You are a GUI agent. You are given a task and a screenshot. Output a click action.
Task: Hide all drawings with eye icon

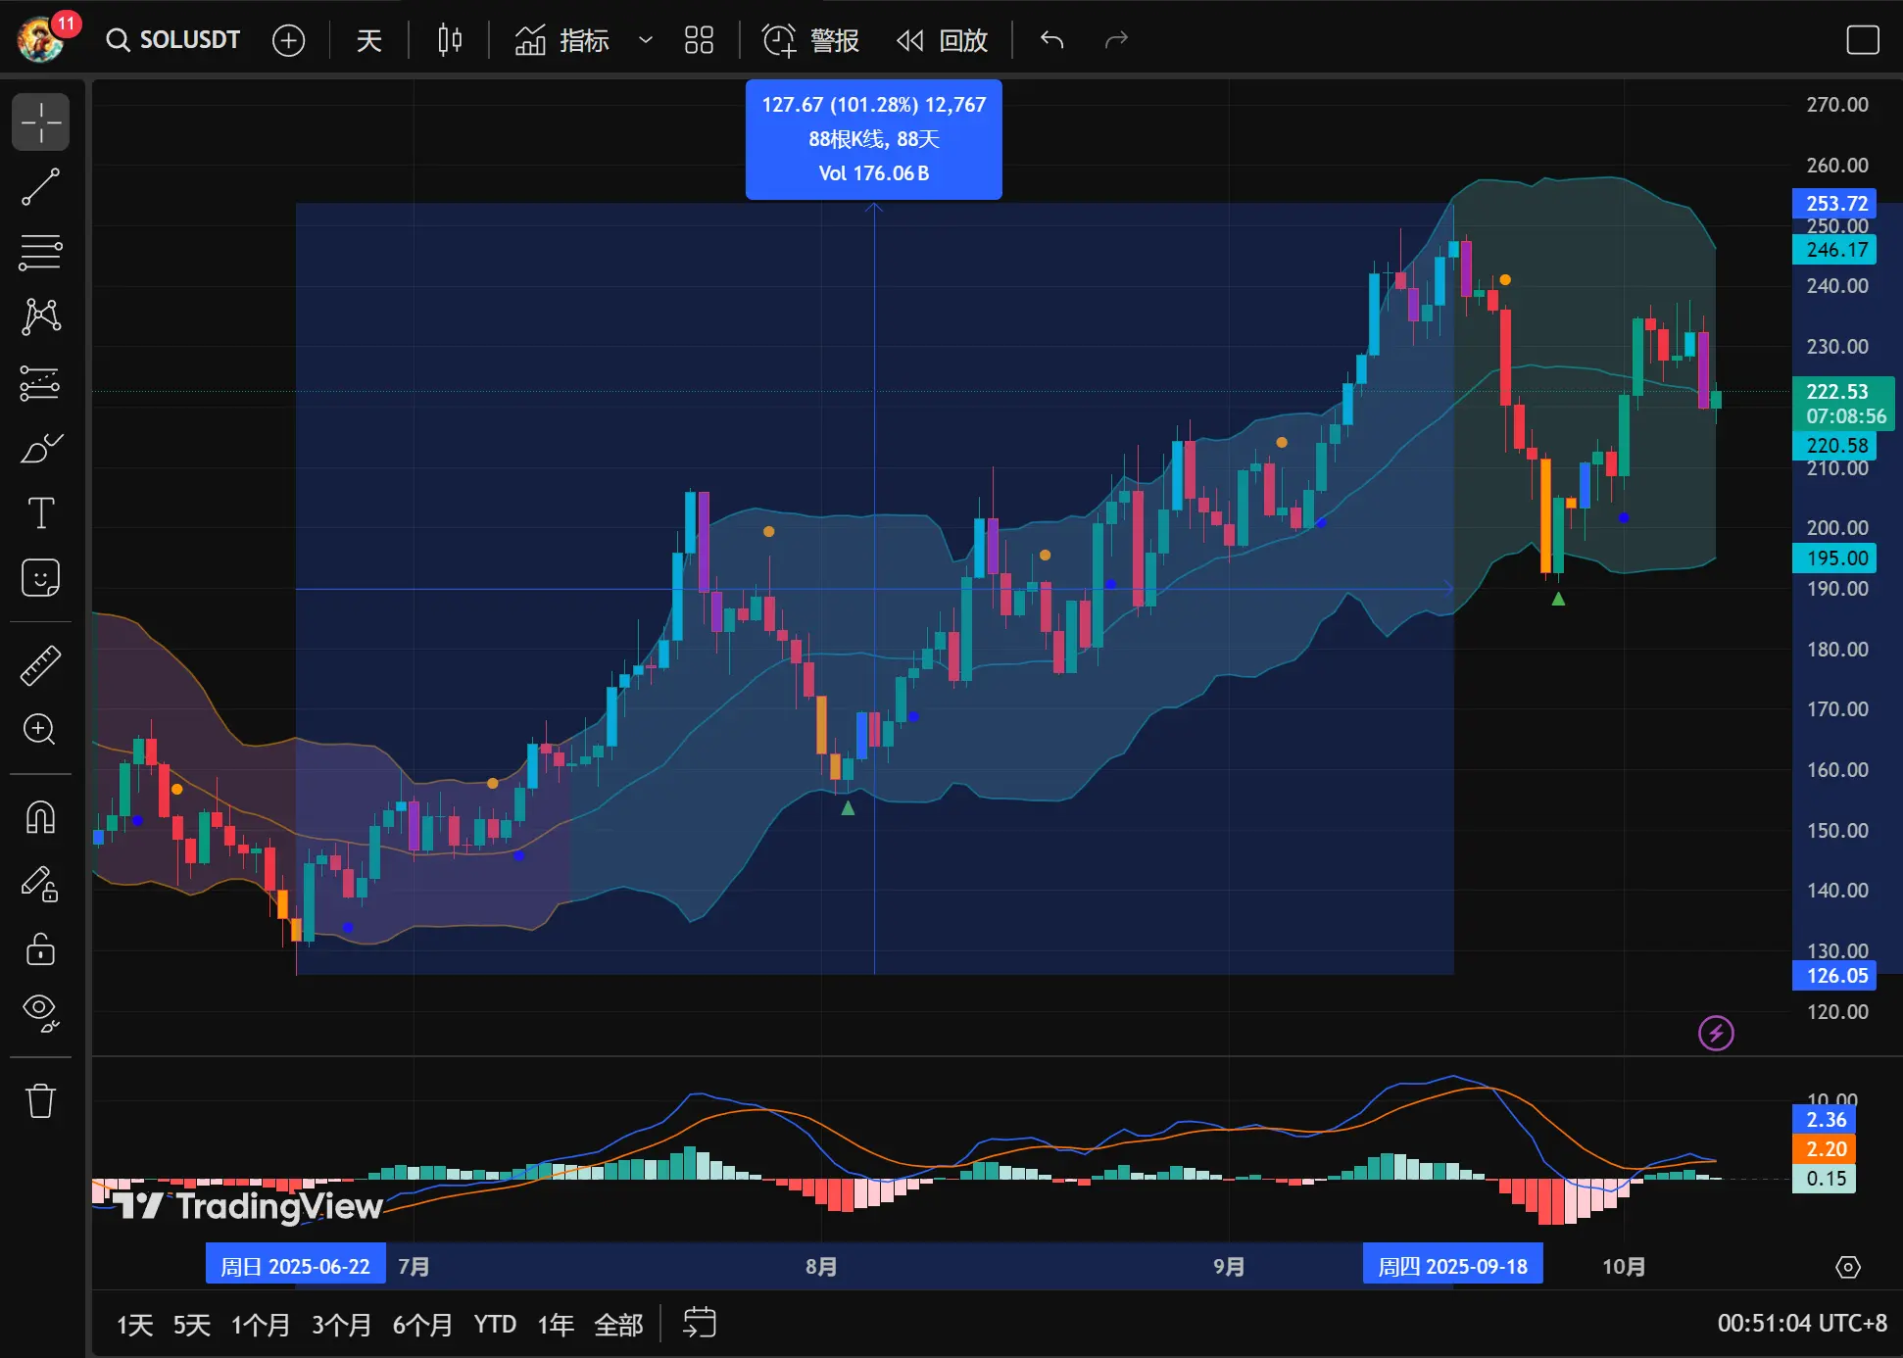(x=40, y=1010)
